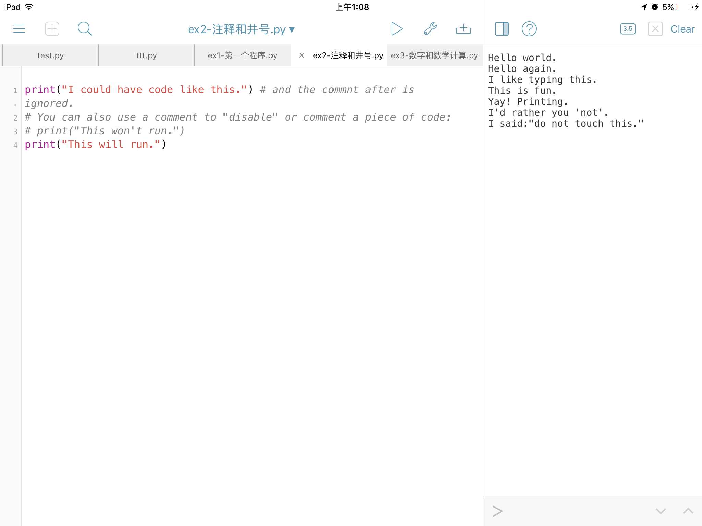Switch to the test.py tab
The width and height of the screenshot is (702, 526).
pyautogui.click(x=50, y=55)
